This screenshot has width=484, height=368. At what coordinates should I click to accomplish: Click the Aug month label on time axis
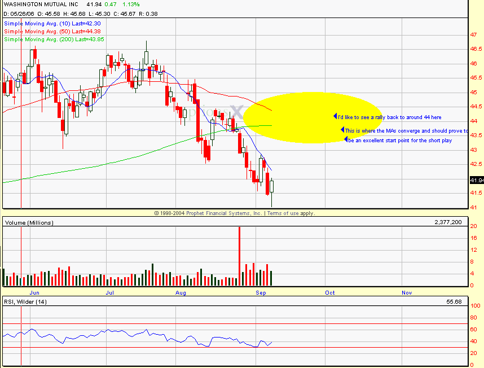click(181, 293)
